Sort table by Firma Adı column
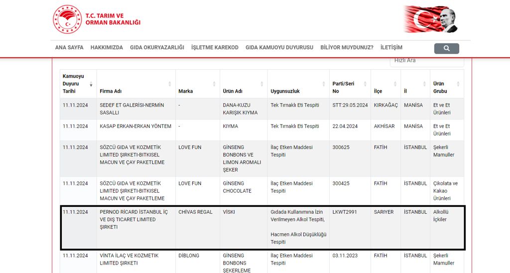510x273 pixels. [x=169, y=84]
